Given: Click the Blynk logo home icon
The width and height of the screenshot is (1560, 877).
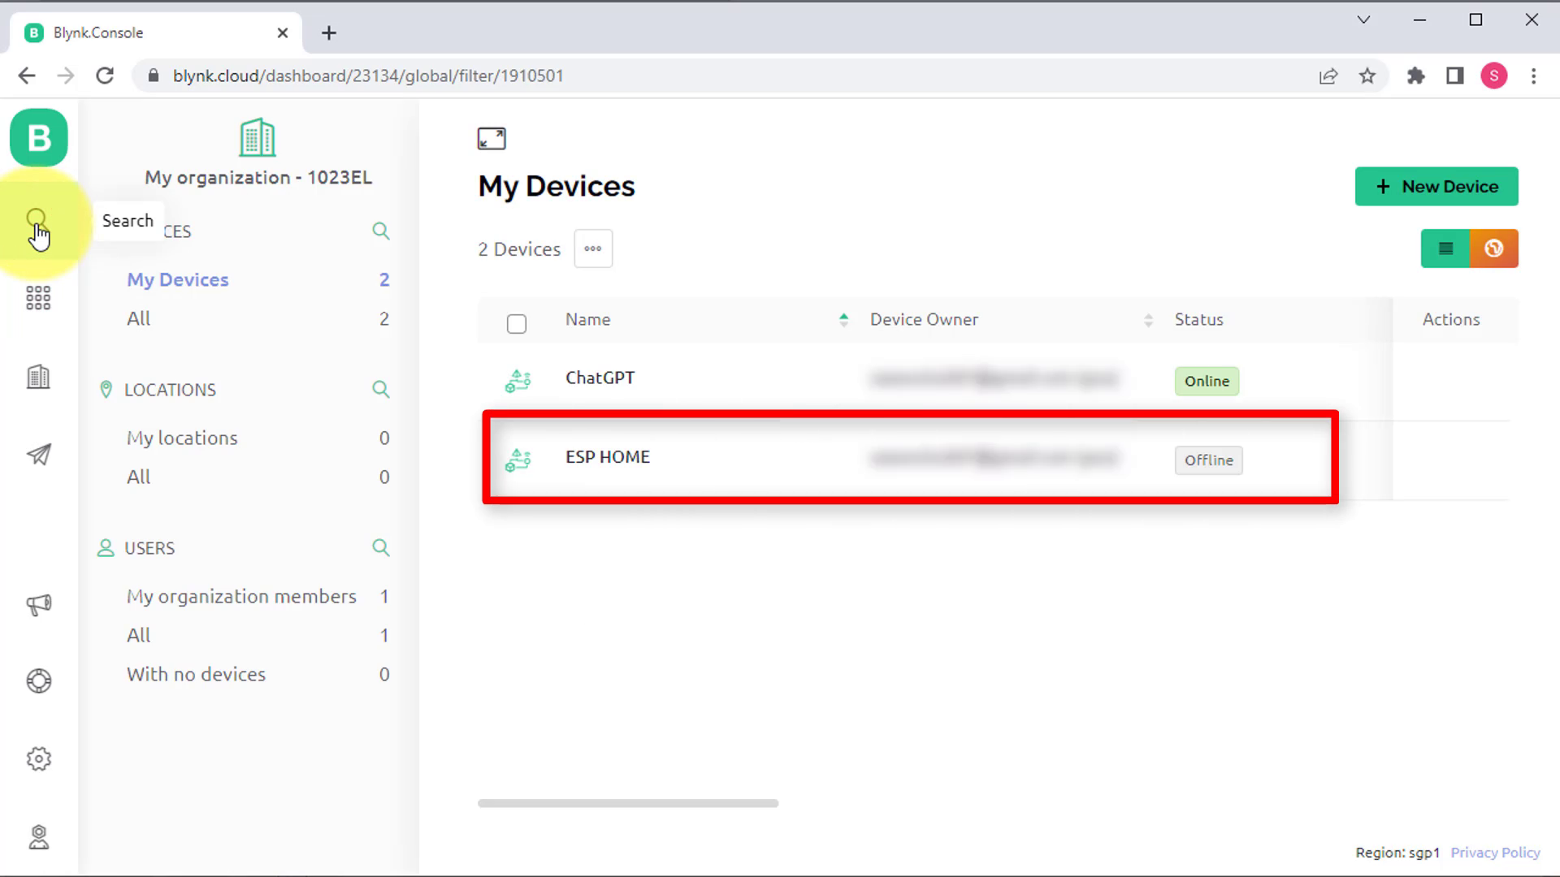Looking at the screenshot, I should tap(38, 138).
